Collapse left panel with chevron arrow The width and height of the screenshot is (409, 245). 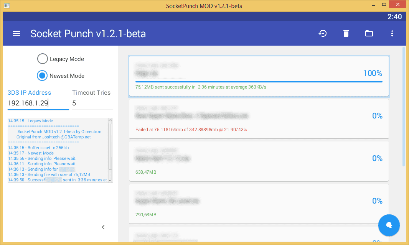click(x=103, y=227)
